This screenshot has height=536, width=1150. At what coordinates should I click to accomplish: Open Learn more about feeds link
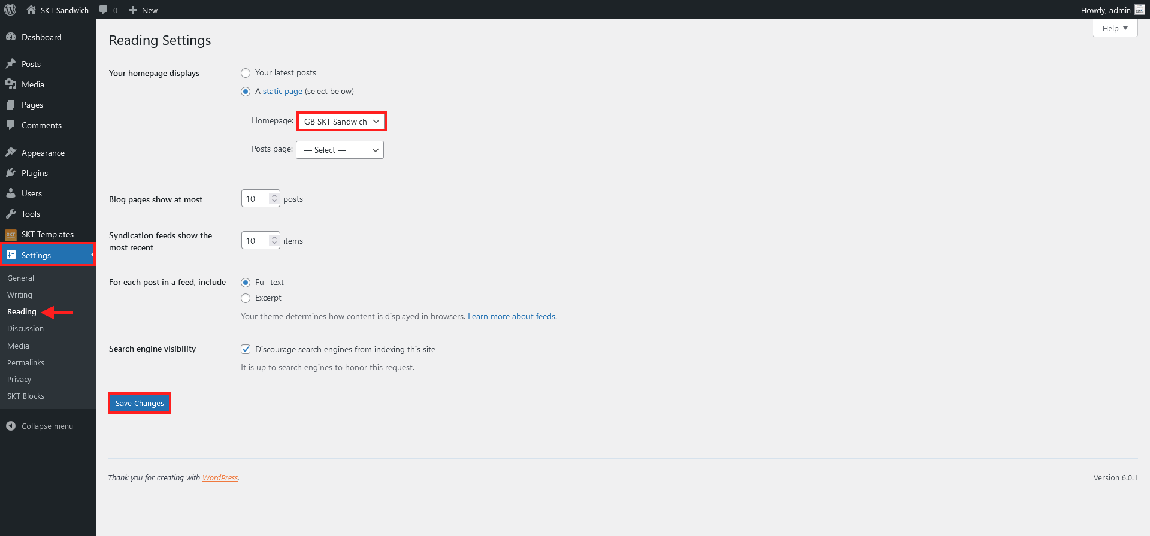point(512,316)
